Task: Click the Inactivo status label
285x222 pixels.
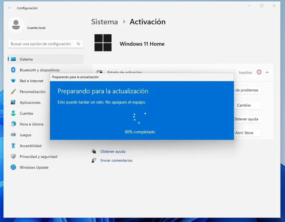Action: [x=245, y=73]
